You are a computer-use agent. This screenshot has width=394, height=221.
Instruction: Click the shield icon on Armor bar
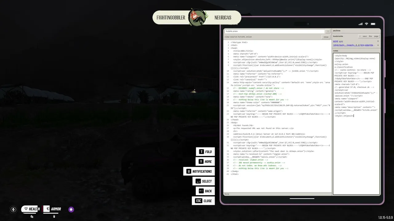(48, 209)
